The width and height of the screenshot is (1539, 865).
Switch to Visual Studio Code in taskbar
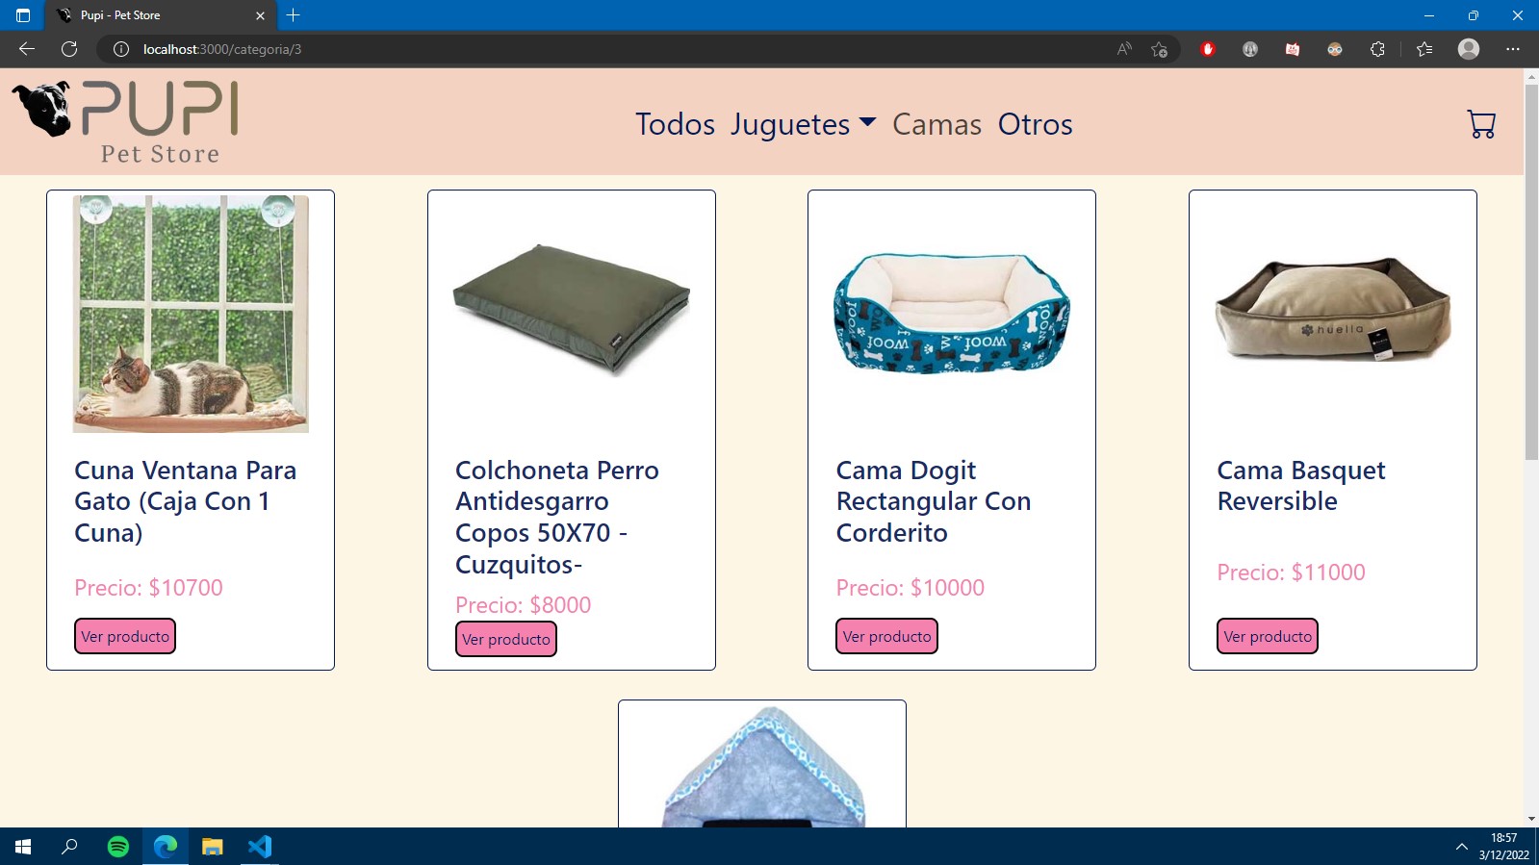coord(260,847)
